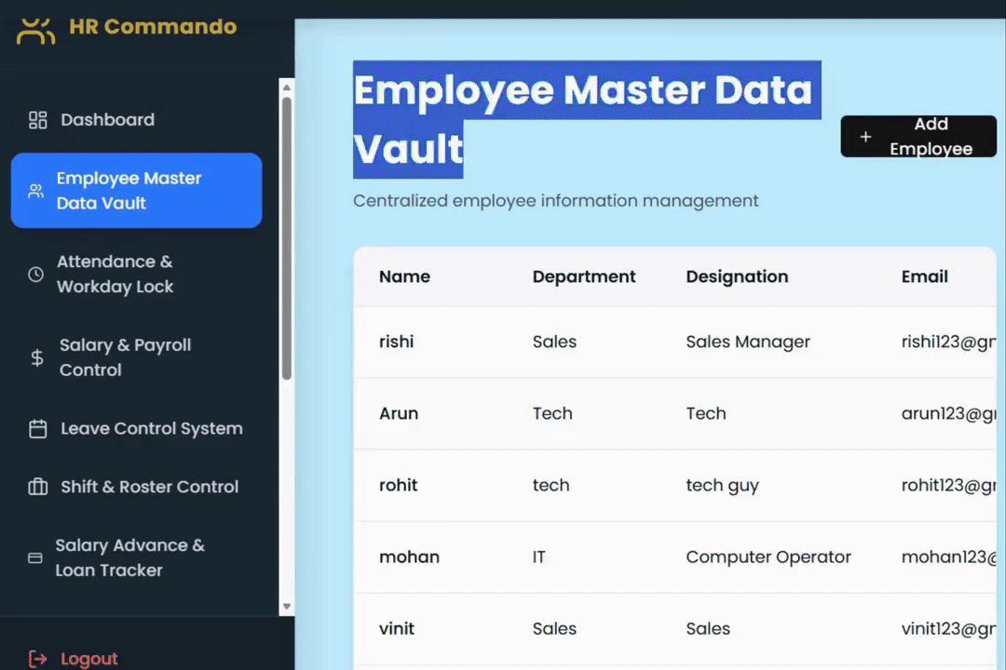Click the Leave Control calendar icon
The height and width of the screenshot is (670, 1006).
tap(37, 429)
